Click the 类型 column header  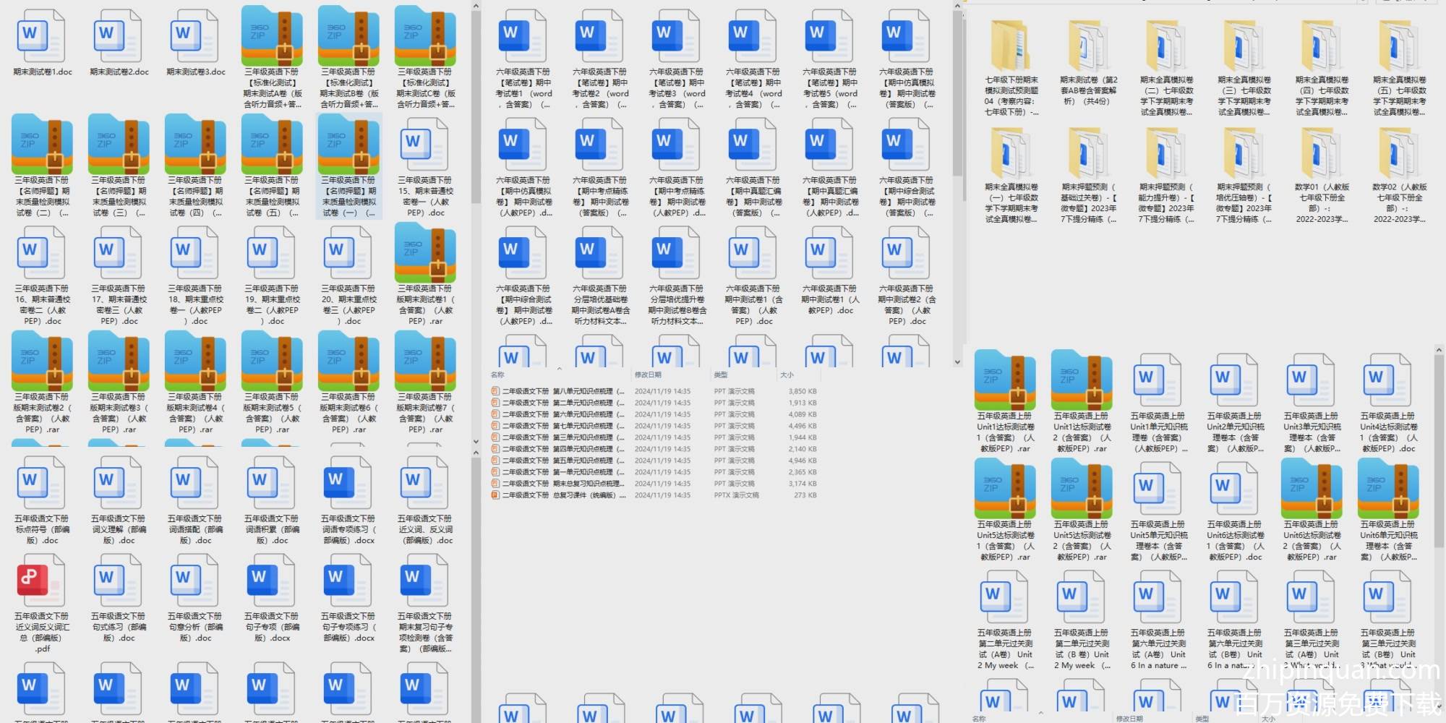(721, 375)
